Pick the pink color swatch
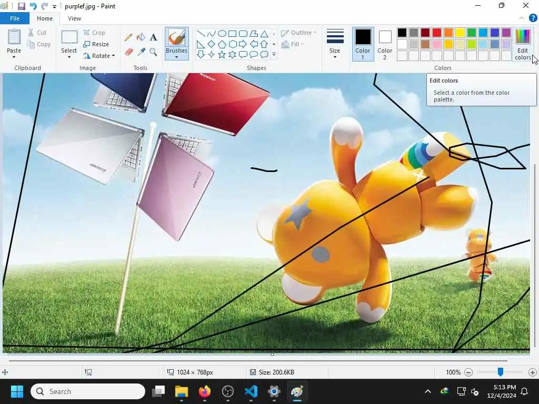The width and height of the screenshot is (539, 404). click(x=436, y=44)
